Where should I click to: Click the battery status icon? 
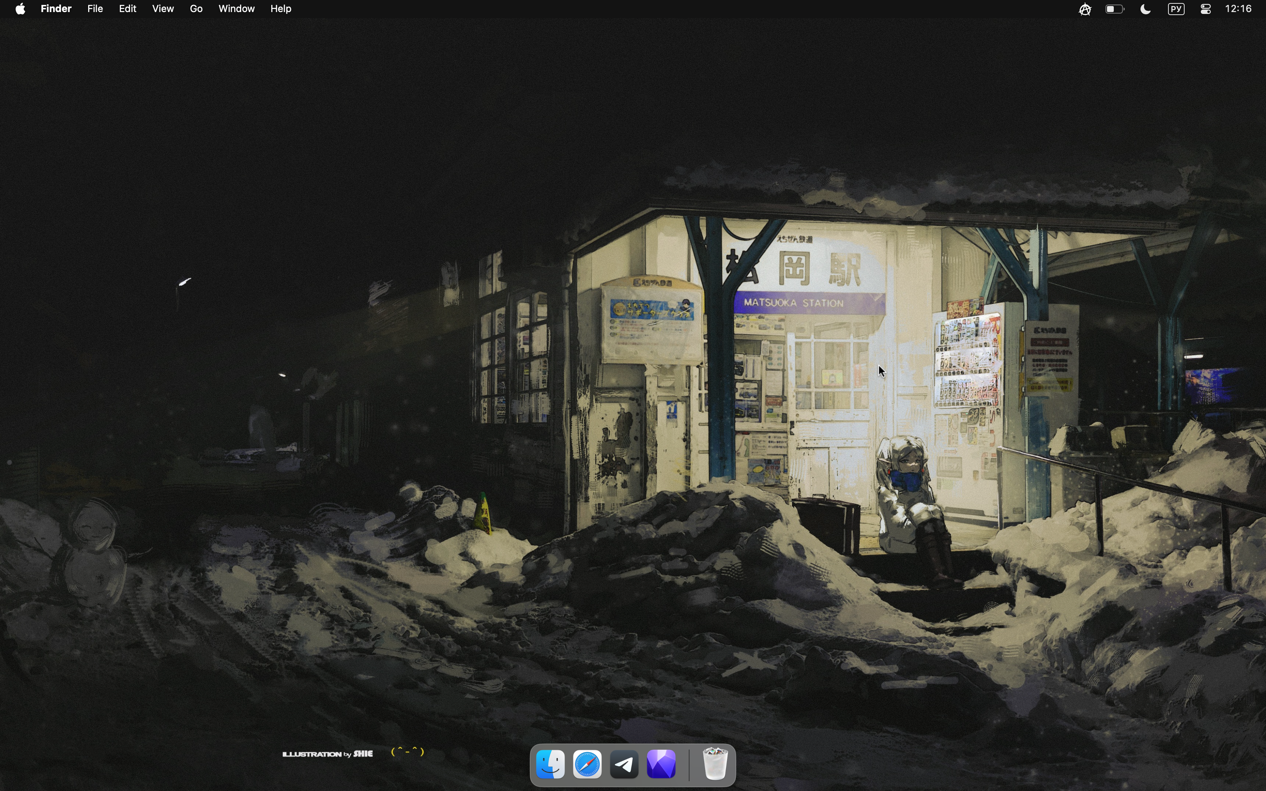pos(1115,9)
